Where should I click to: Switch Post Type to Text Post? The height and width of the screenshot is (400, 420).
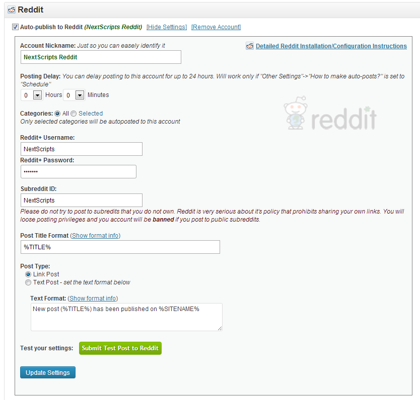point(28,282)
